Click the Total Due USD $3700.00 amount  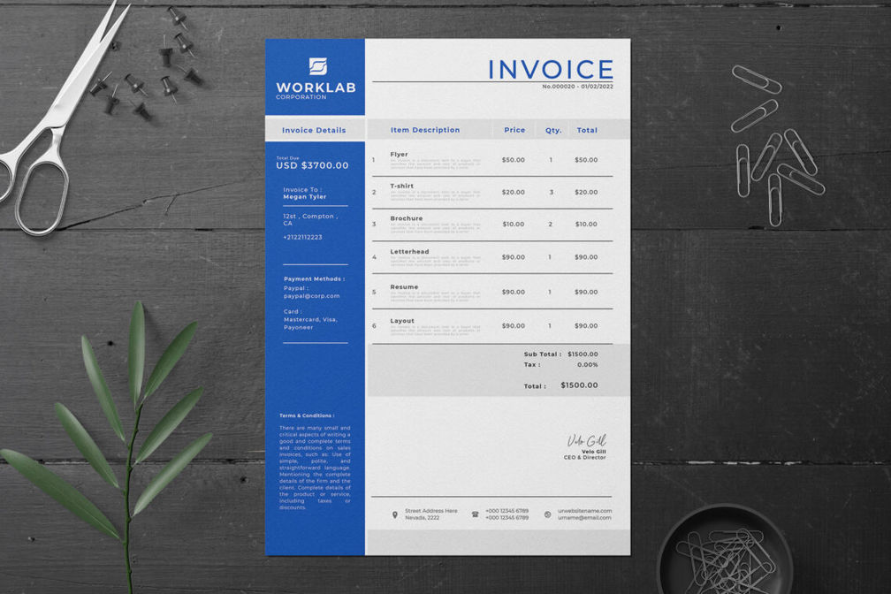click(x=312, y=165)
